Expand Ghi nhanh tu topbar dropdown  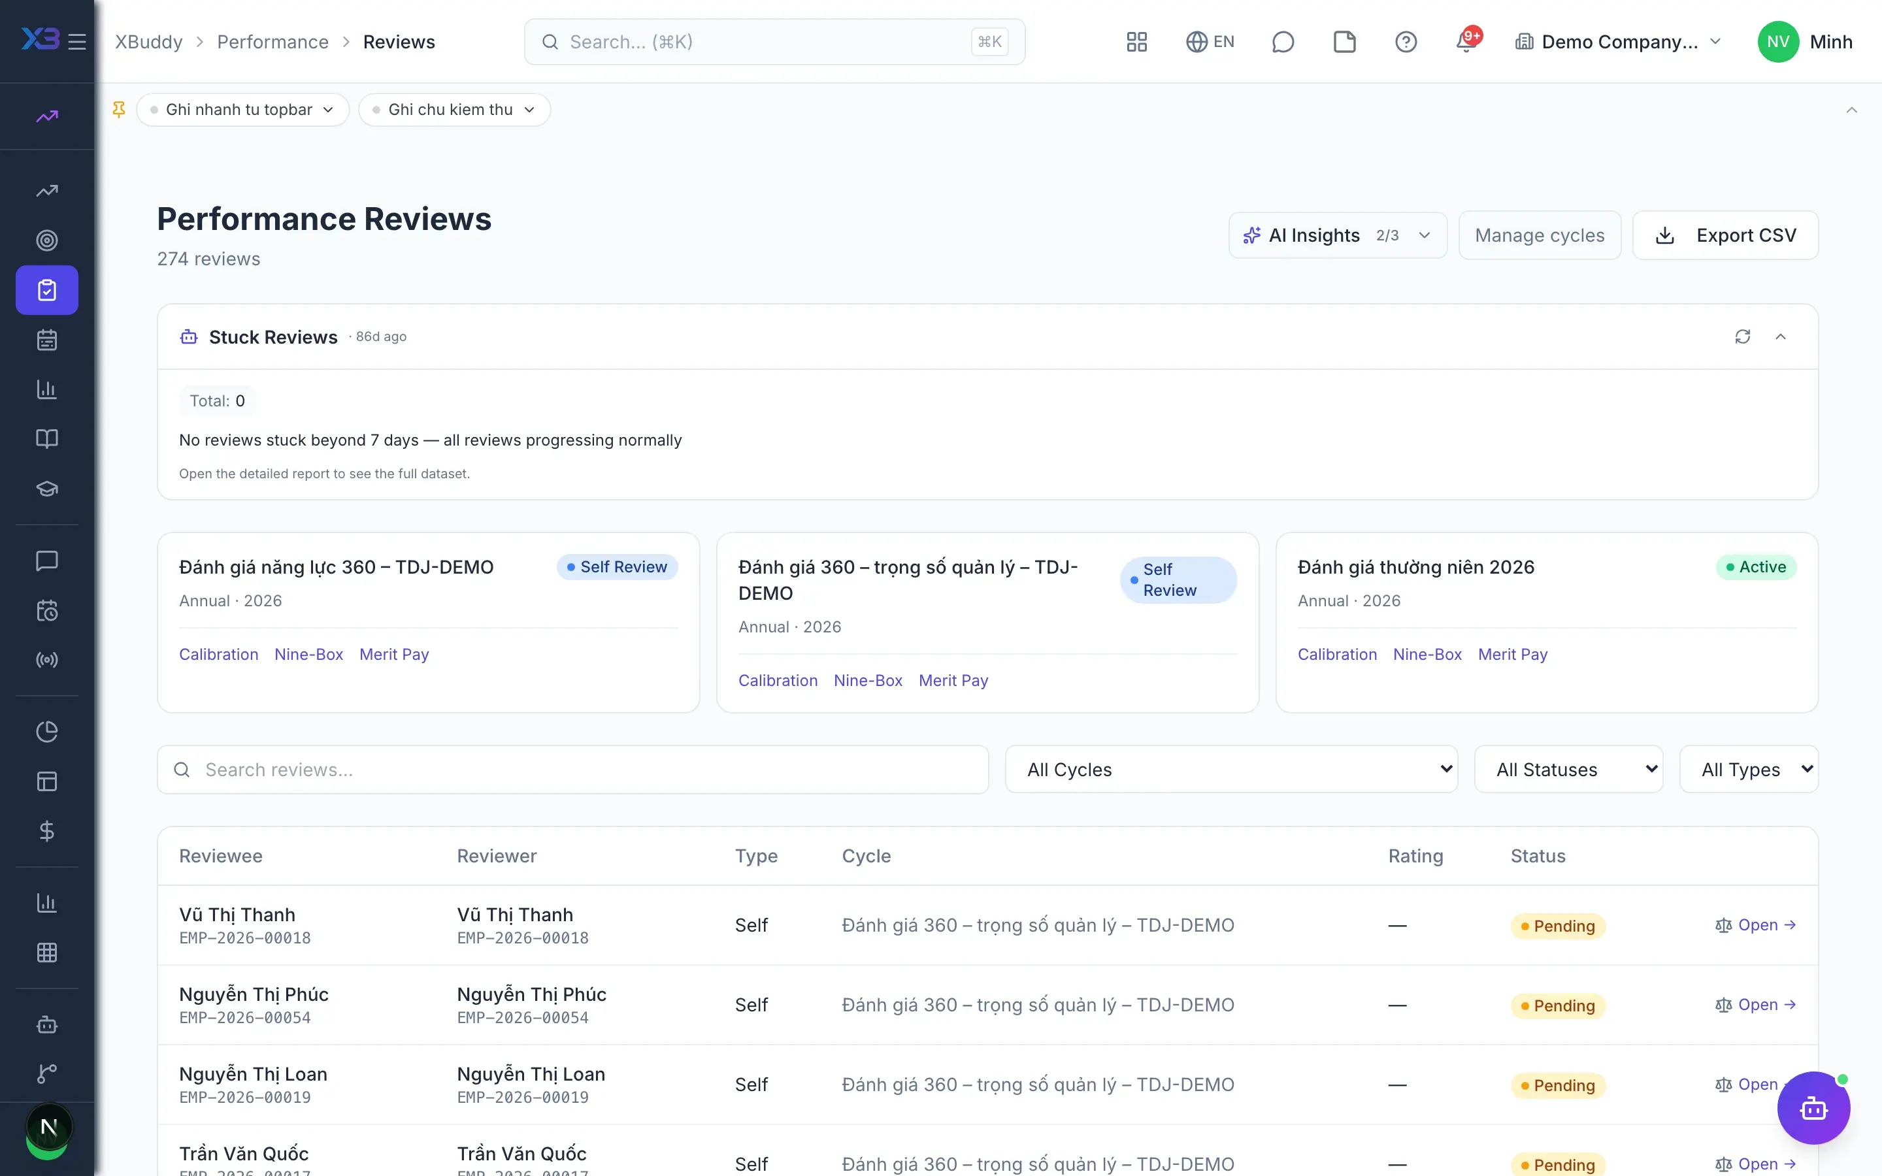click(242, 110)
